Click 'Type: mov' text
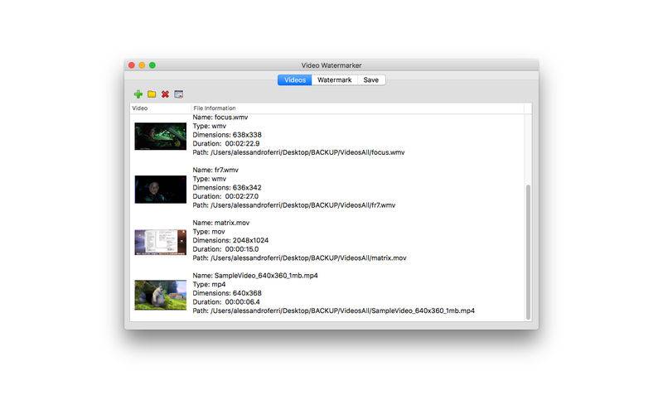Image resolution: width=663 pixels, height=414 pixels. tap(209, 232)
